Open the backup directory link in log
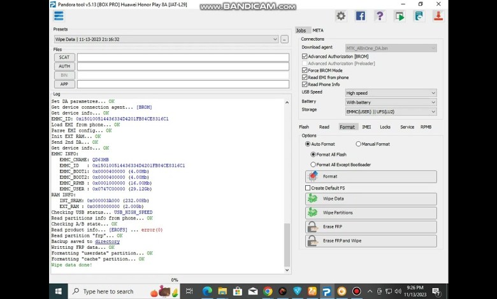497x299 pixels. 107,241
